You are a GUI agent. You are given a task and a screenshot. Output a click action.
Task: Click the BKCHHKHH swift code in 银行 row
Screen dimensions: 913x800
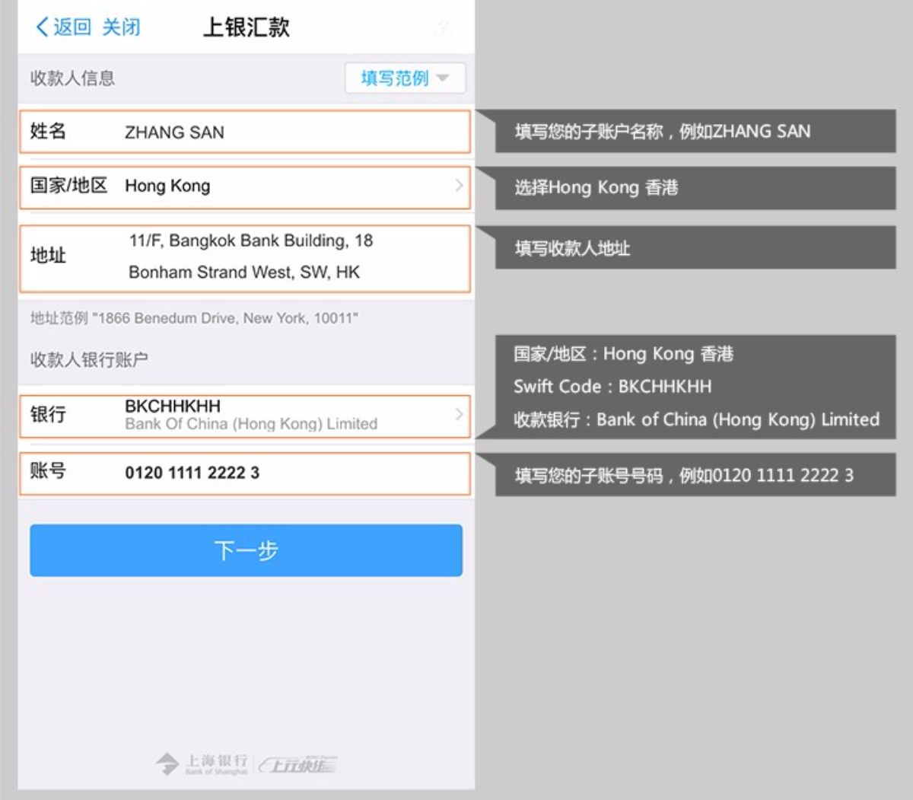[x=173, y=406]
